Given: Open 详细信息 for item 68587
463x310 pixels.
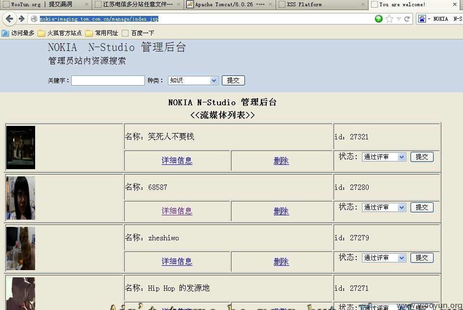Looking at the screenshot, I should pos(177,211).
